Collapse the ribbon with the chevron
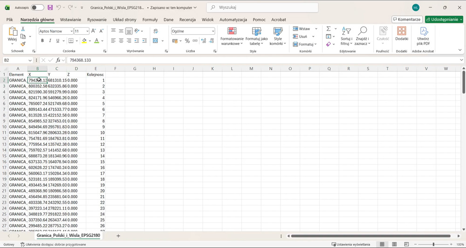 click(x=460, y=50)
